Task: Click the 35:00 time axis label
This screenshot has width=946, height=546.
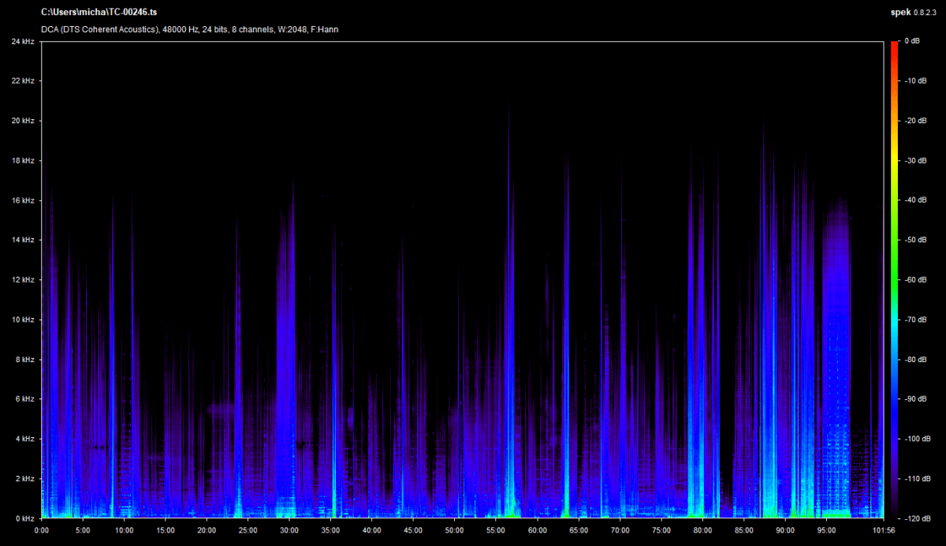Action: click(x=330, y=530)
